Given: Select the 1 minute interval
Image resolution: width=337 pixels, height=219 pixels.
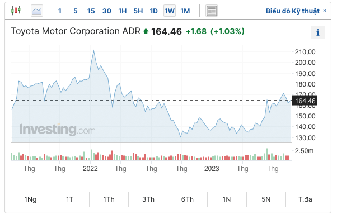Looking at the screenshot, I should pos(60,11).
